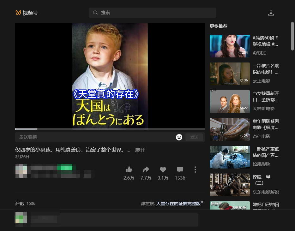Click the comment input box at bottom

(x=114, y=220)
